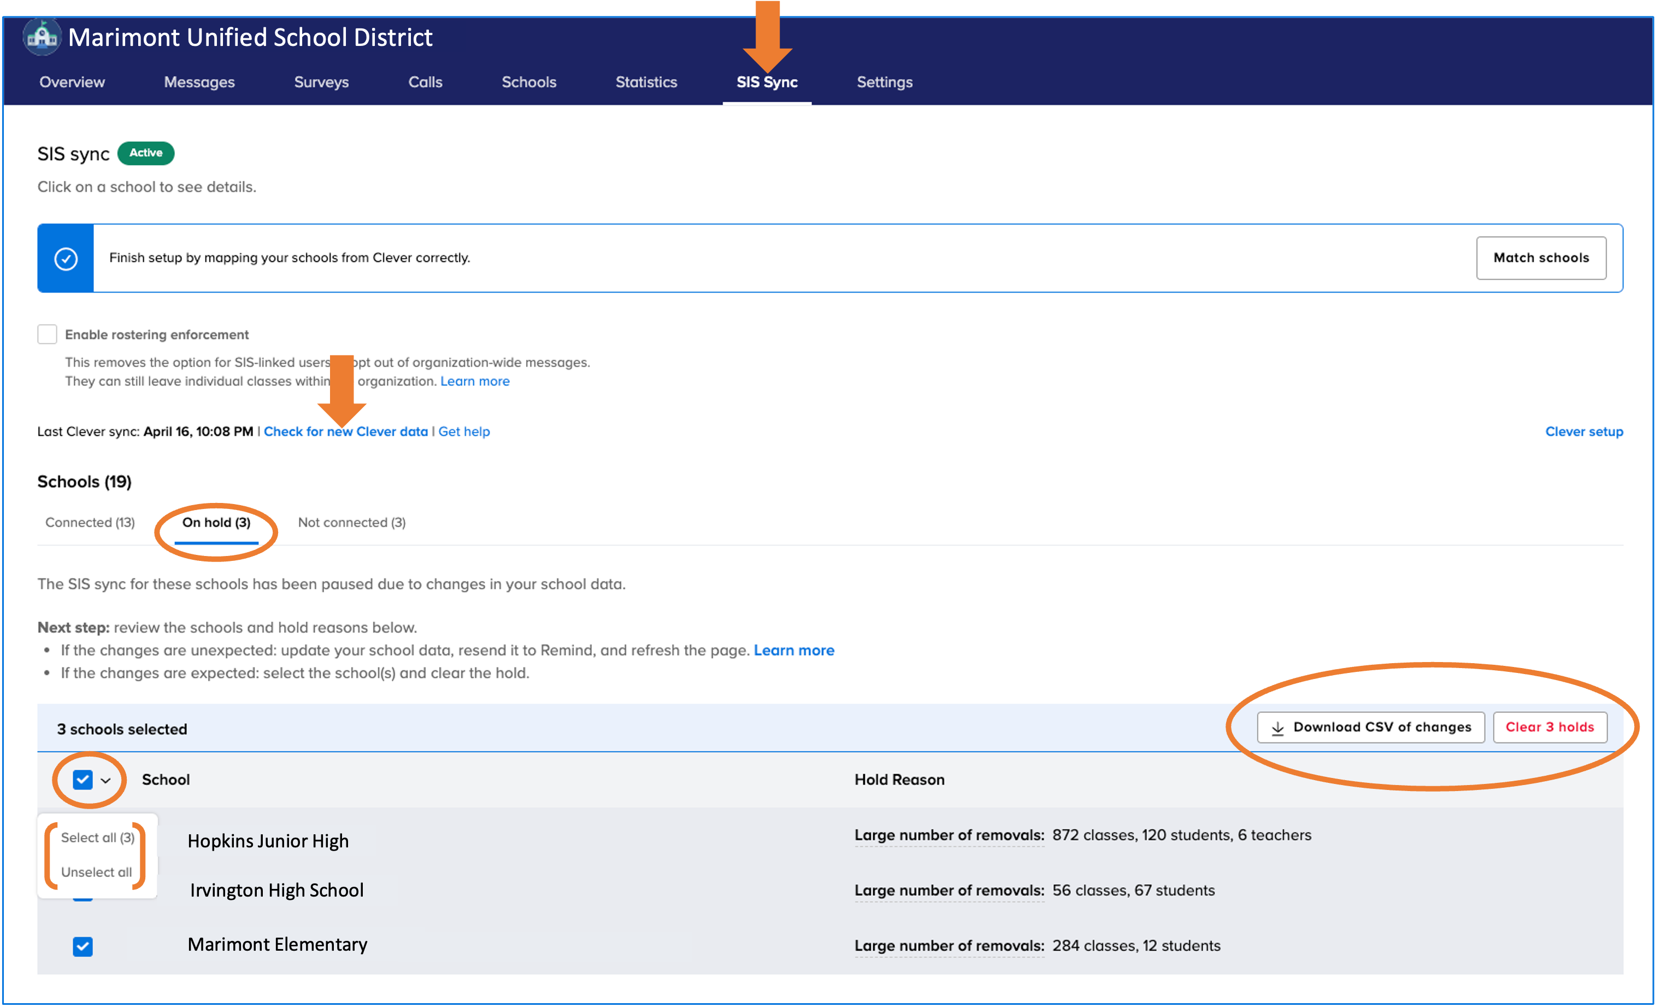The width and height of the screenshot is (1655, 1007).
Task: Choose Unselect all option
Action: 96,872
